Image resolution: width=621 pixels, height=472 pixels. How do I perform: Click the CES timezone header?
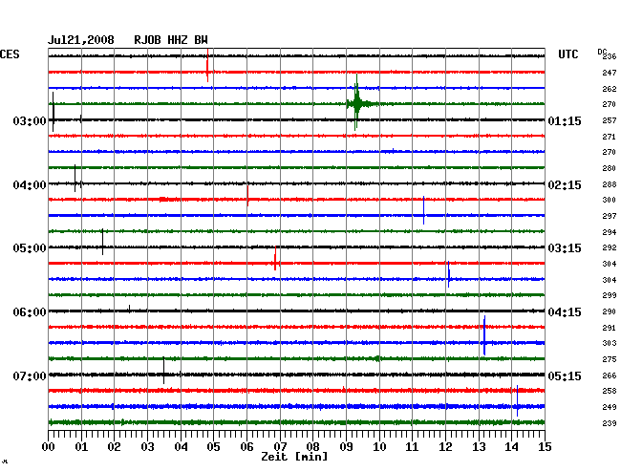[10, 54]
